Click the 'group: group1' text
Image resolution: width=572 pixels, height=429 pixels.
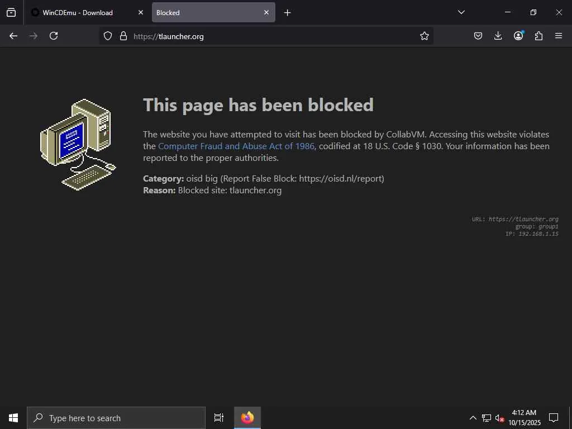(x=537, y=227)
